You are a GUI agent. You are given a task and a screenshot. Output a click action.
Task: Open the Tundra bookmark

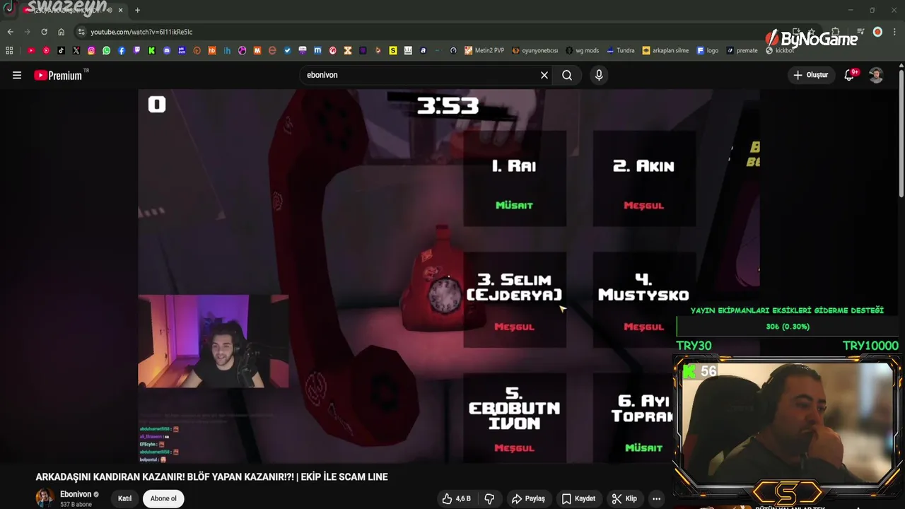[620, 51]
